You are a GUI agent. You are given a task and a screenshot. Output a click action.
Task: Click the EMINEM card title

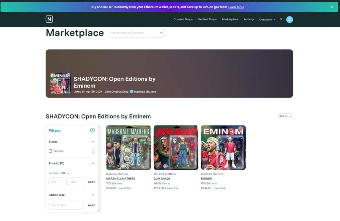pos(207,179)
